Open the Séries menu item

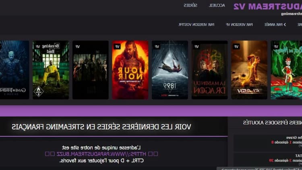tap(190, 5)
